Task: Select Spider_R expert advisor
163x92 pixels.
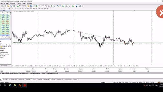Action: point(3,56)
